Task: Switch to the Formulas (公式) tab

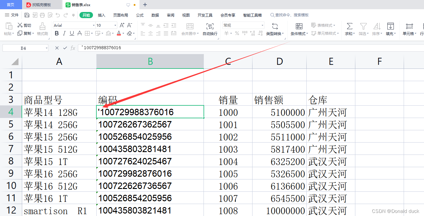Action: (x=140, y=15)
